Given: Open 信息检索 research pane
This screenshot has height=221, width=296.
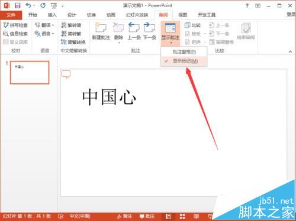Looking at the screenshot, I should [15, 34].
